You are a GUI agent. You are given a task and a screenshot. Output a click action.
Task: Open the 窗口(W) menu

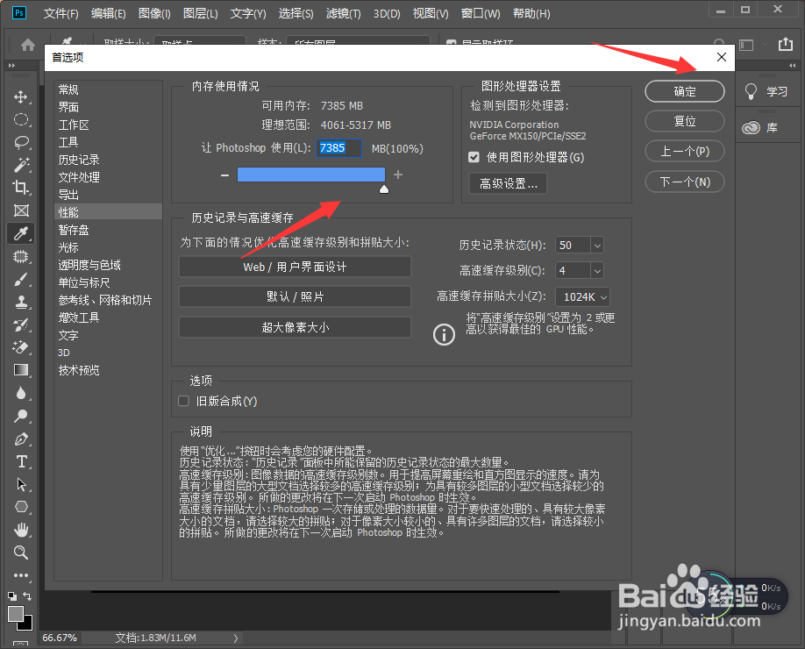point(480,14)
